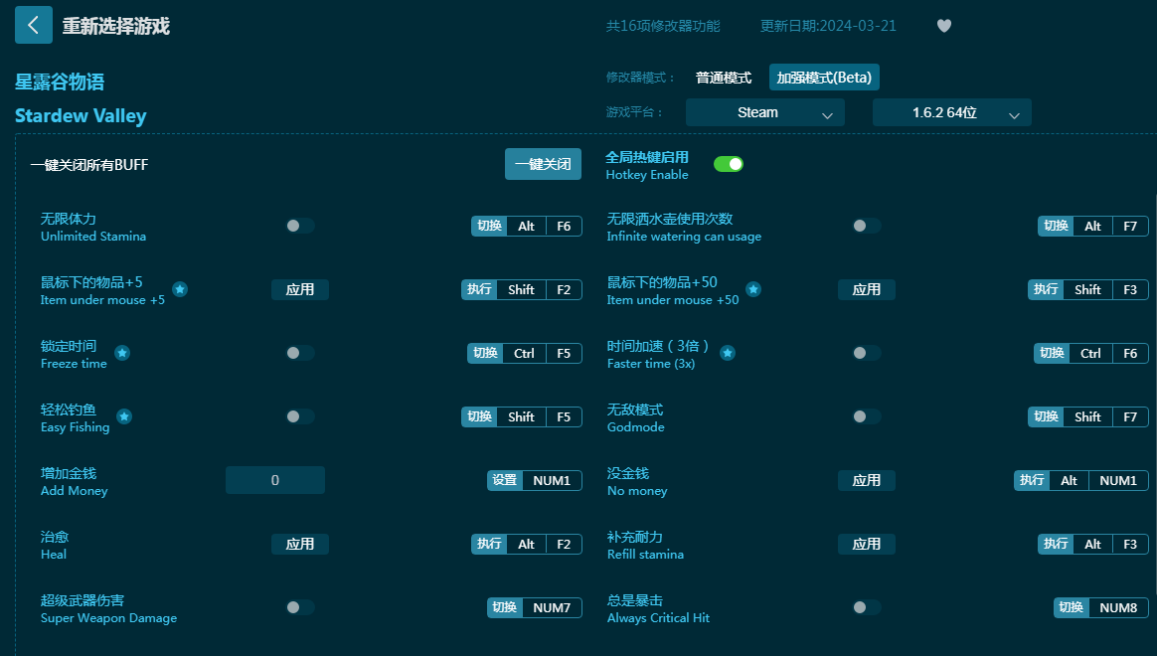Click 执行 hotkey button for No money
Image resolution: width=1157 pixels, height=656 pixels.
coord(1032,480)
